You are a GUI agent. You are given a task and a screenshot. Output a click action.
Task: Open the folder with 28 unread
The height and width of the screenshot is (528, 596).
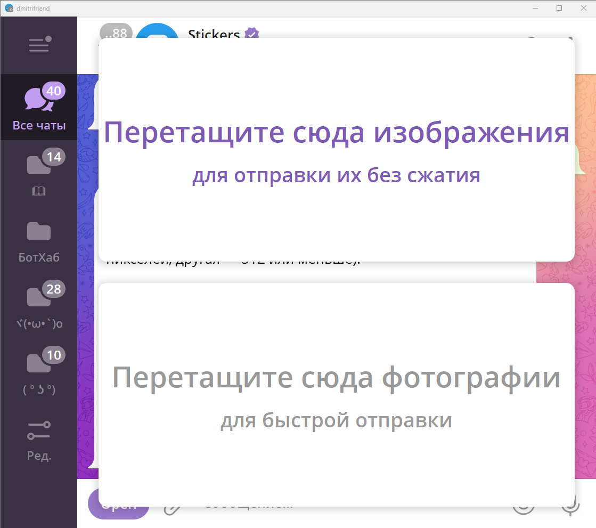[x=39, y=306]
